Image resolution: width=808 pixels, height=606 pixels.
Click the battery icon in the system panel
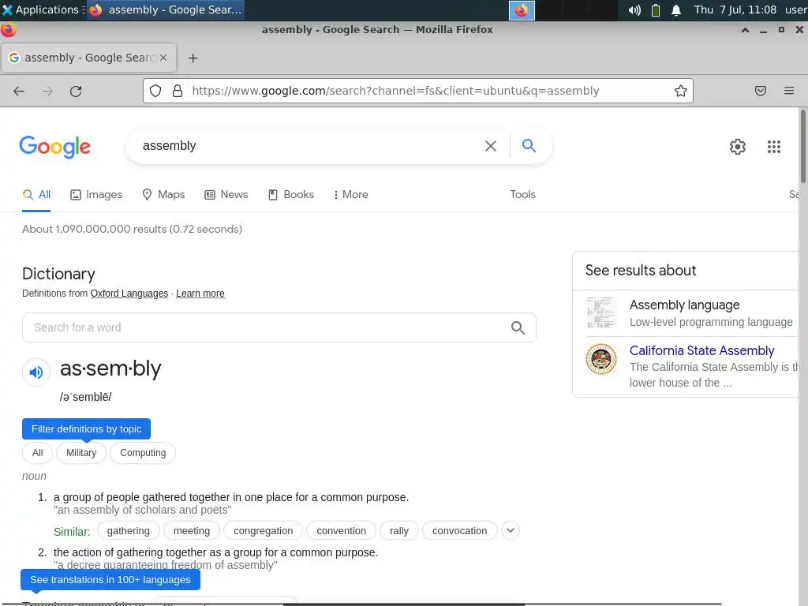(656, 10)
